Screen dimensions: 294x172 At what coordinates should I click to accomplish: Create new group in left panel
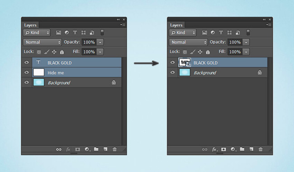[x=96, y=149]
